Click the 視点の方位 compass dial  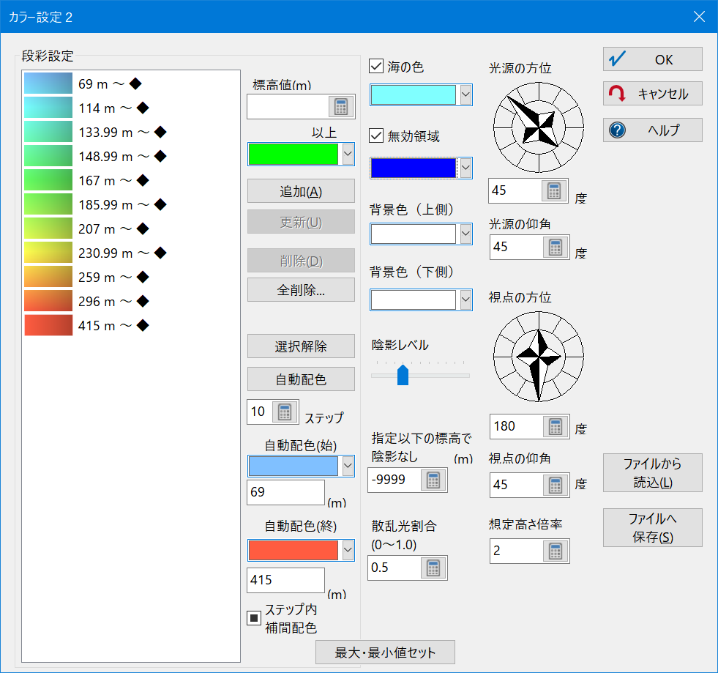(x=539, y=357)
